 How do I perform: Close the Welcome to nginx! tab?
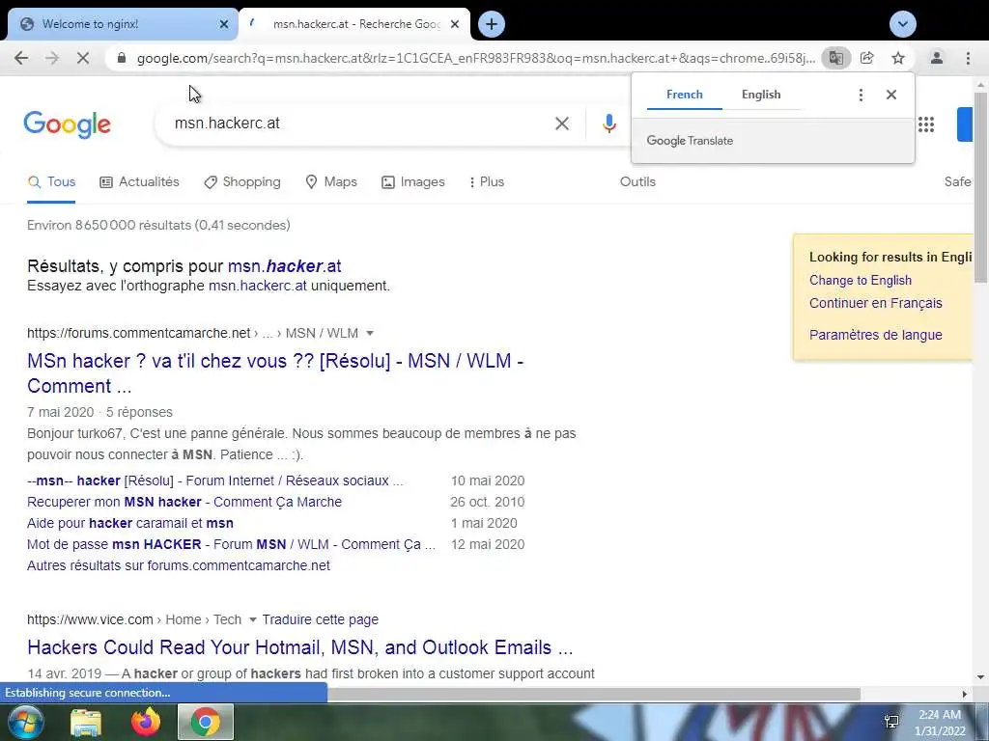[x=224, y=24]
